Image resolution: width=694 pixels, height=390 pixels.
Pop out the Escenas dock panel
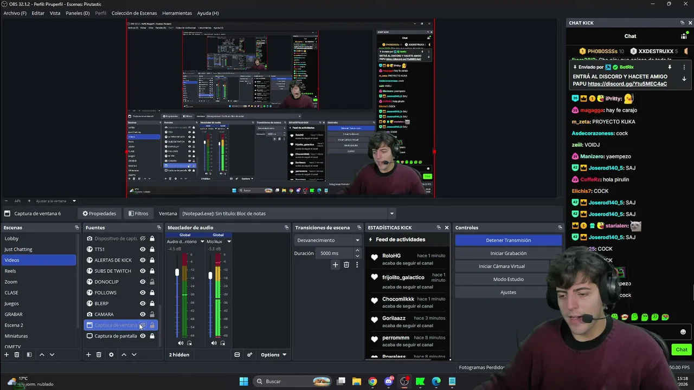click(76, 227)
